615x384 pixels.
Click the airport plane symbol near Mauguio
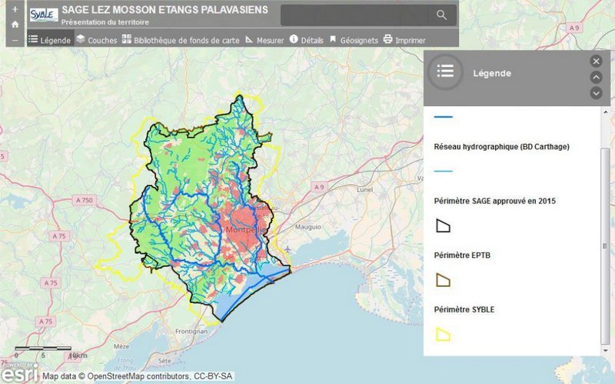click(x=288, y=249)
